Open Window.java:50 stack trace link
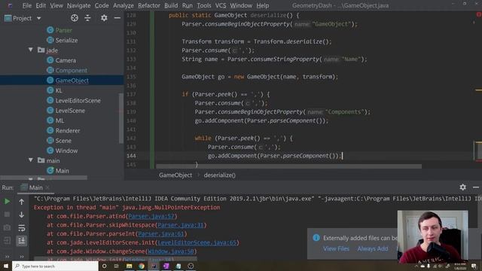Viewport: 482px width, 271px height. [x=171, y=251]
